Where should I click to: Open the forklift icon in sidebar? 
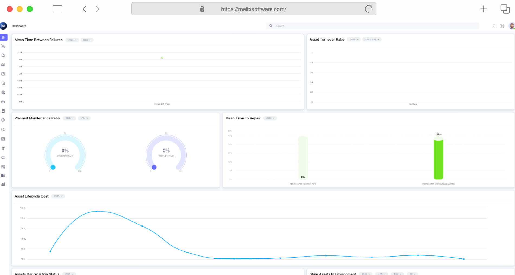pos(3,46)
